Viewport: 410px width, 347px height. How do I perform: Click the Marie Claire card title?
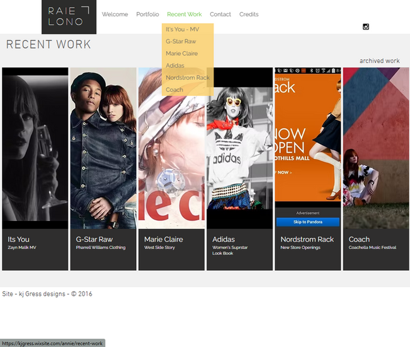tap(163, 239)
